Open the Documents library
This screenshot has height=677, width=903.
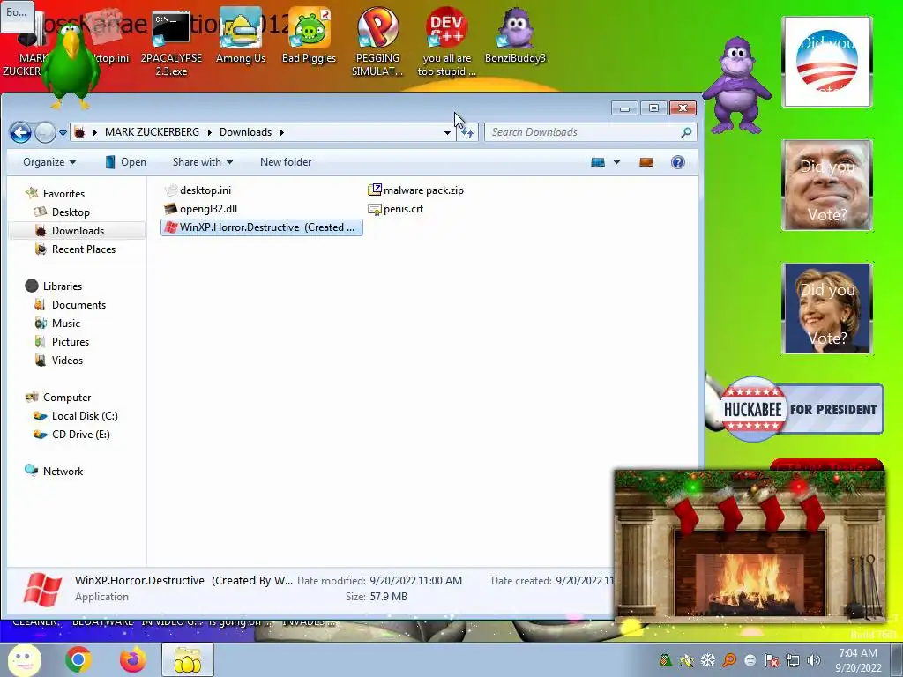click(x=78, y=304)
